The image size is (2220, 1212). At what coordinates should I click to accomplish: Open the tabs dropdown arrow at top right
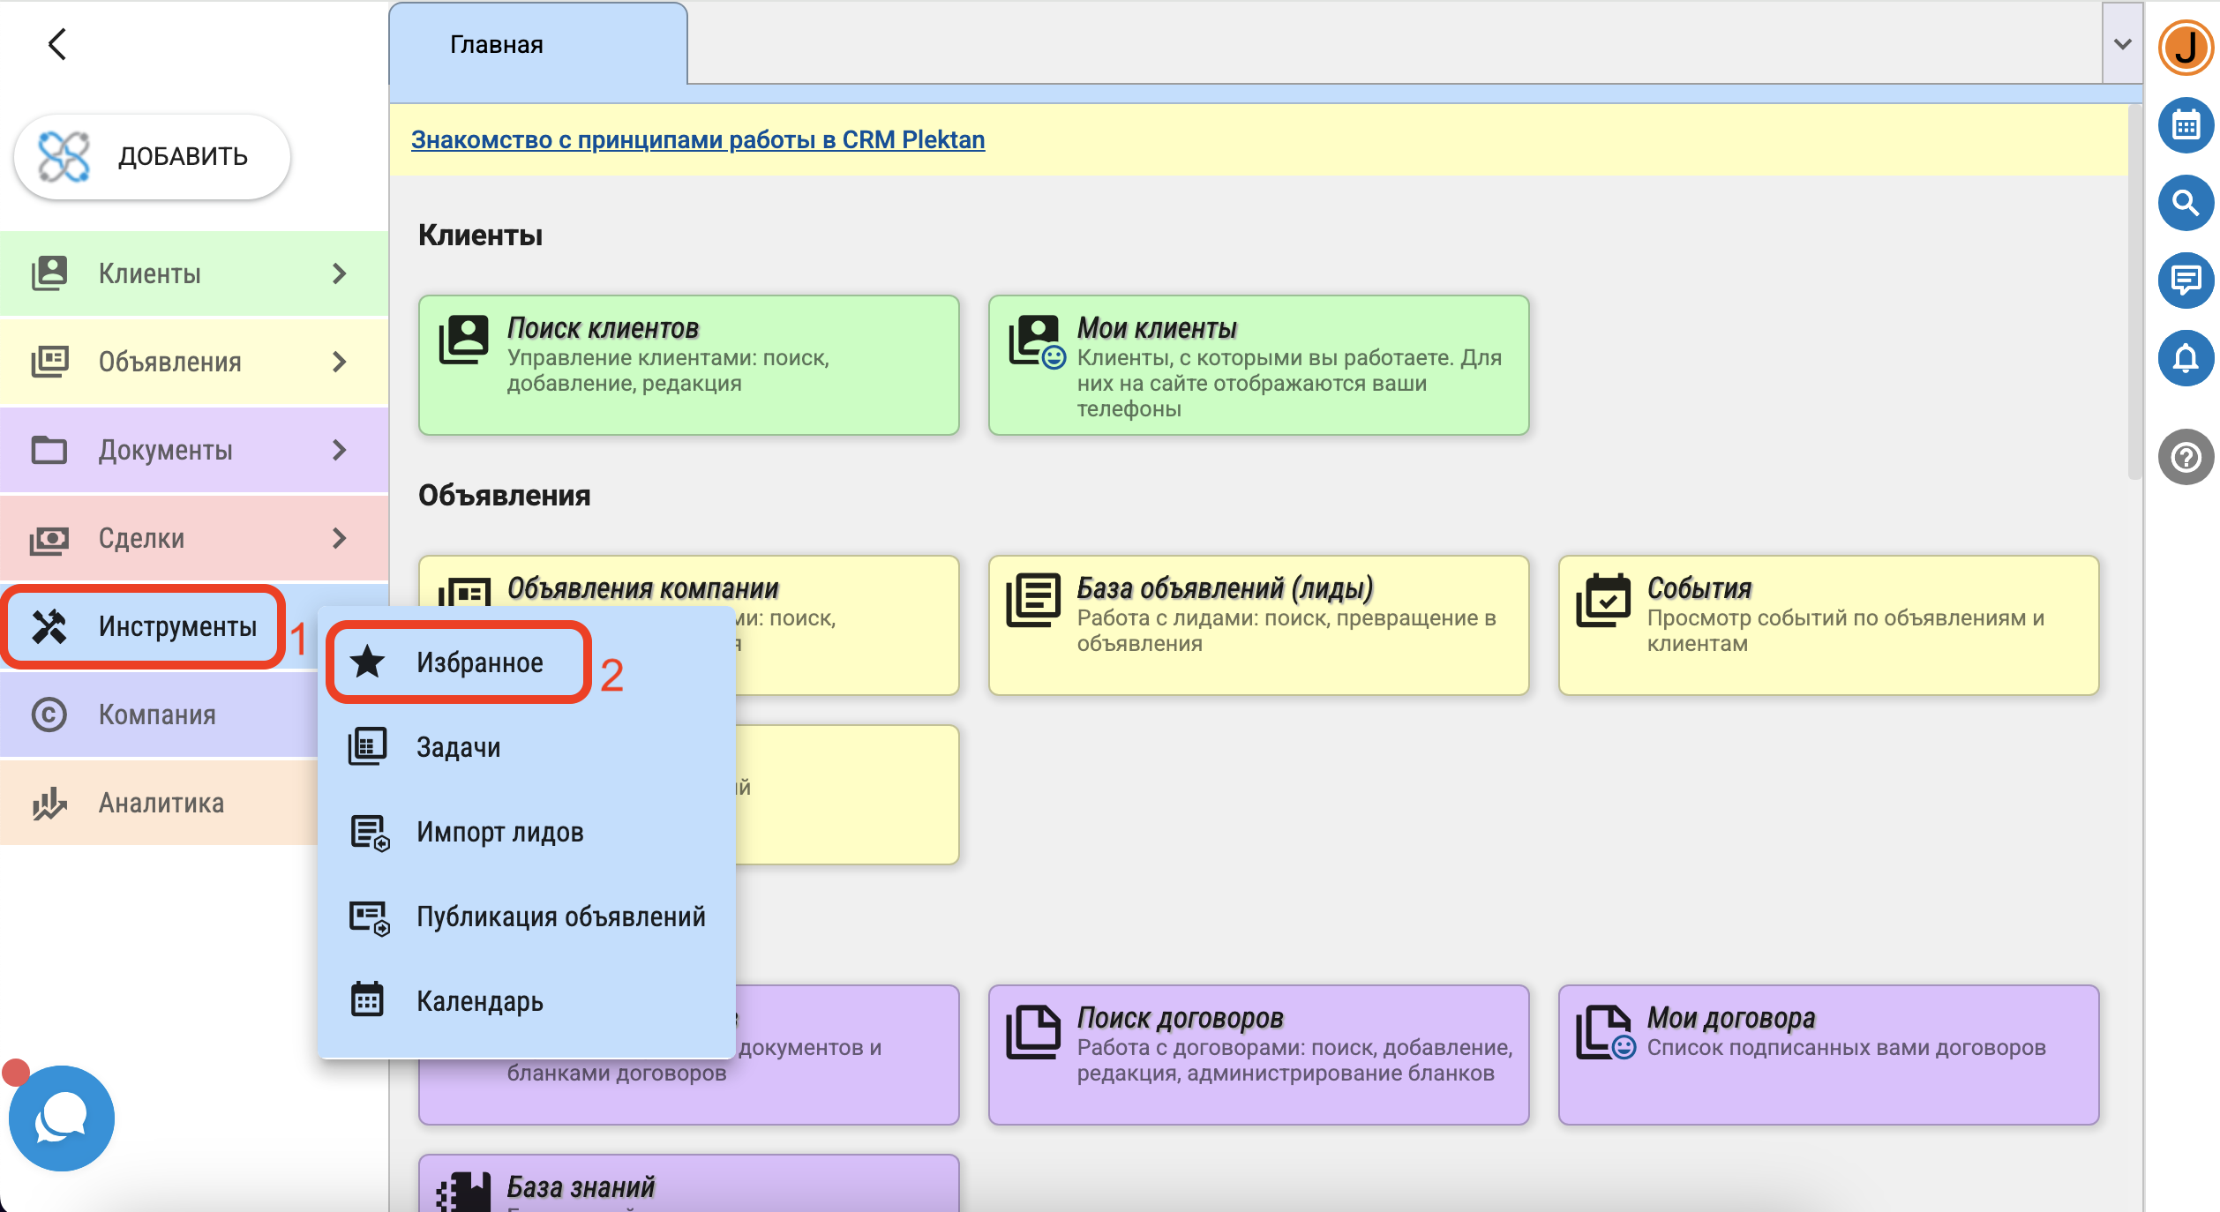pos(2122,44)
